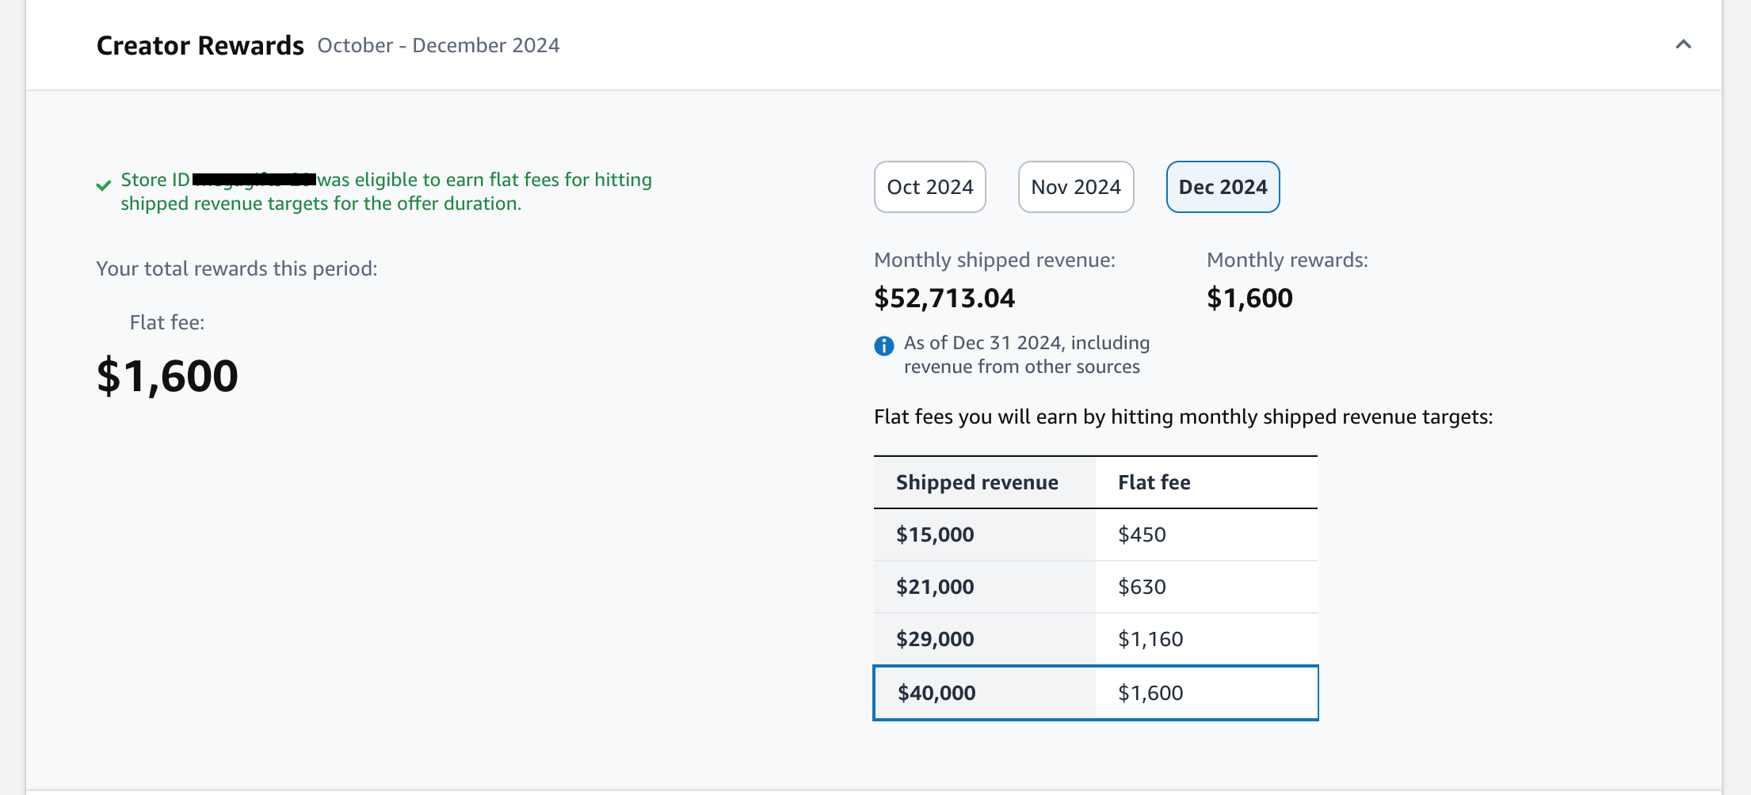Click the large $1,600 total flat fee
This screenshot has height=795, width=1751.
167,375
